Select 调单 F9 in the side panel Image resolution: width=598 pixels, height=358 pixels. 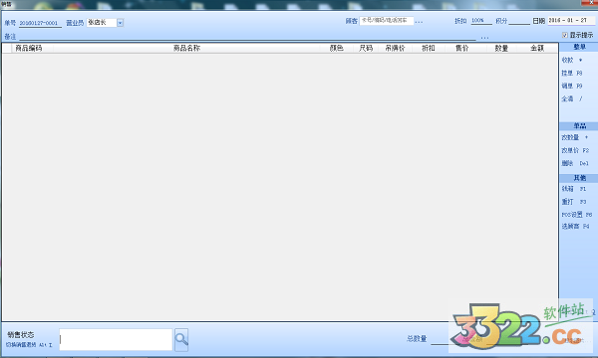[572, 86]
